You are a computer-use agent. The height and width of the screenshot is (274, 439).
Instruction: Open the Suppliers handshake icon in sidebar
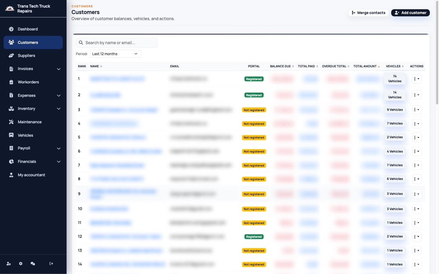coord(11,55)
